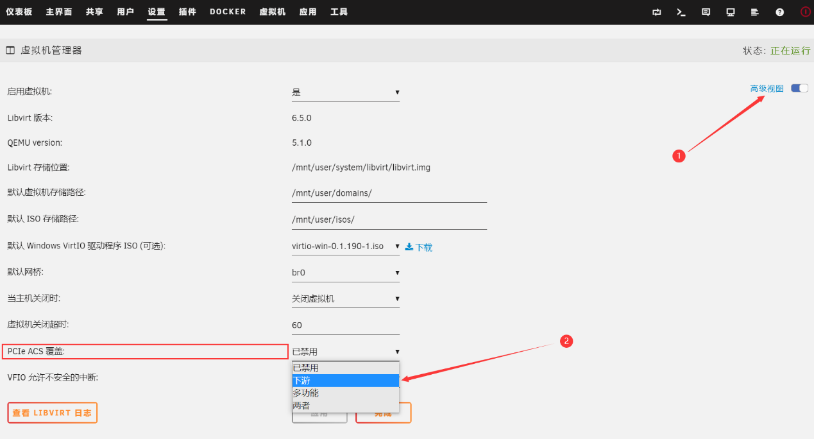Viewport: 814px width, 439px height.
Task: Click the feedback speech bubble icon
Action: [x=706, y=12]
